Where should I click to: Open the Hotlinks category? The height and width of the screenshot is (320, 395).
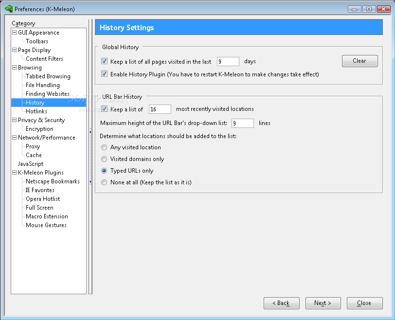36,111
